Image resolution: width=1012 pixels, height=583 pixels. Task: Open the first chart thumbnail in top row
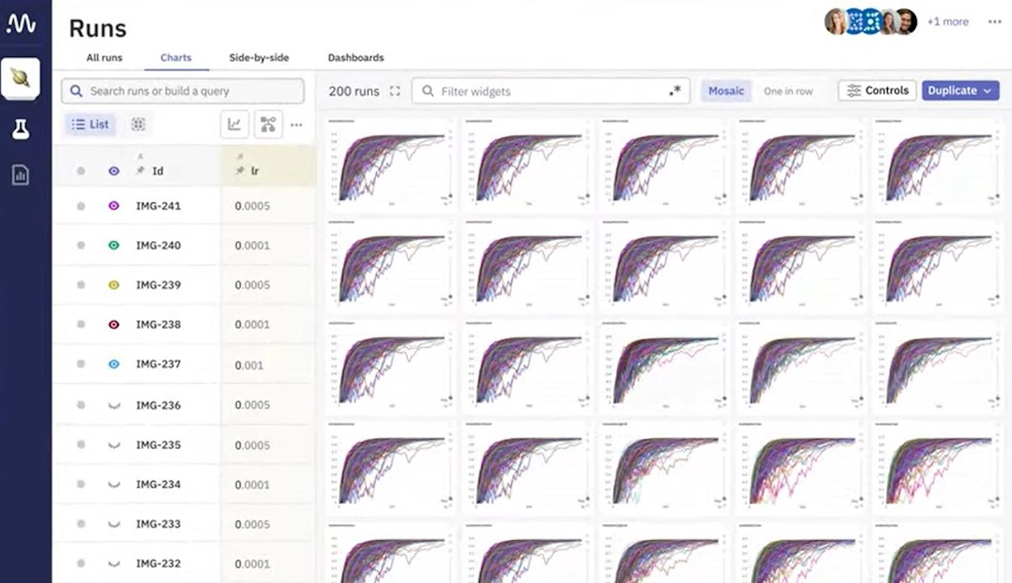(390, 164)
